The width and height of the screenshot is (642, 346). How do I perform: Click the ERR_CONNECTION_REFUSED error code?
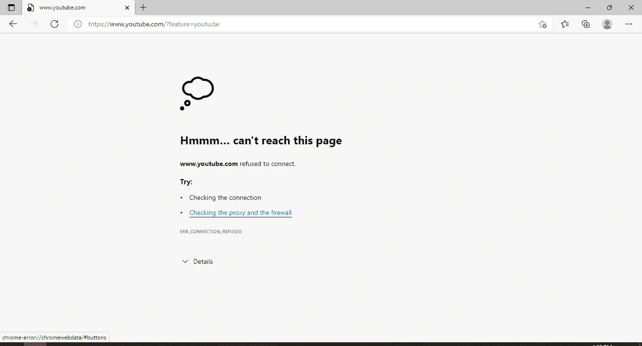coord(211,232)
